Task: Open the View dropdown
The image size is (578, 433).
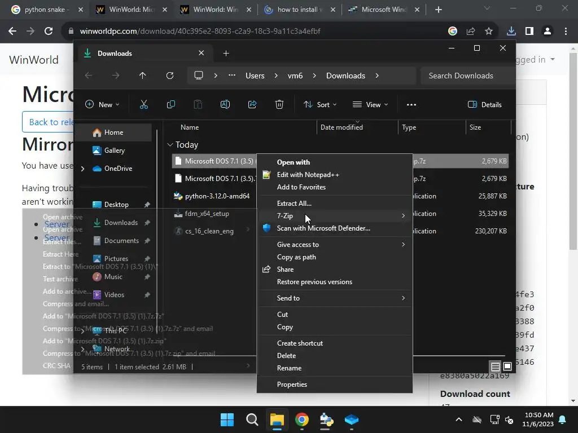Action: coord(370,104)
